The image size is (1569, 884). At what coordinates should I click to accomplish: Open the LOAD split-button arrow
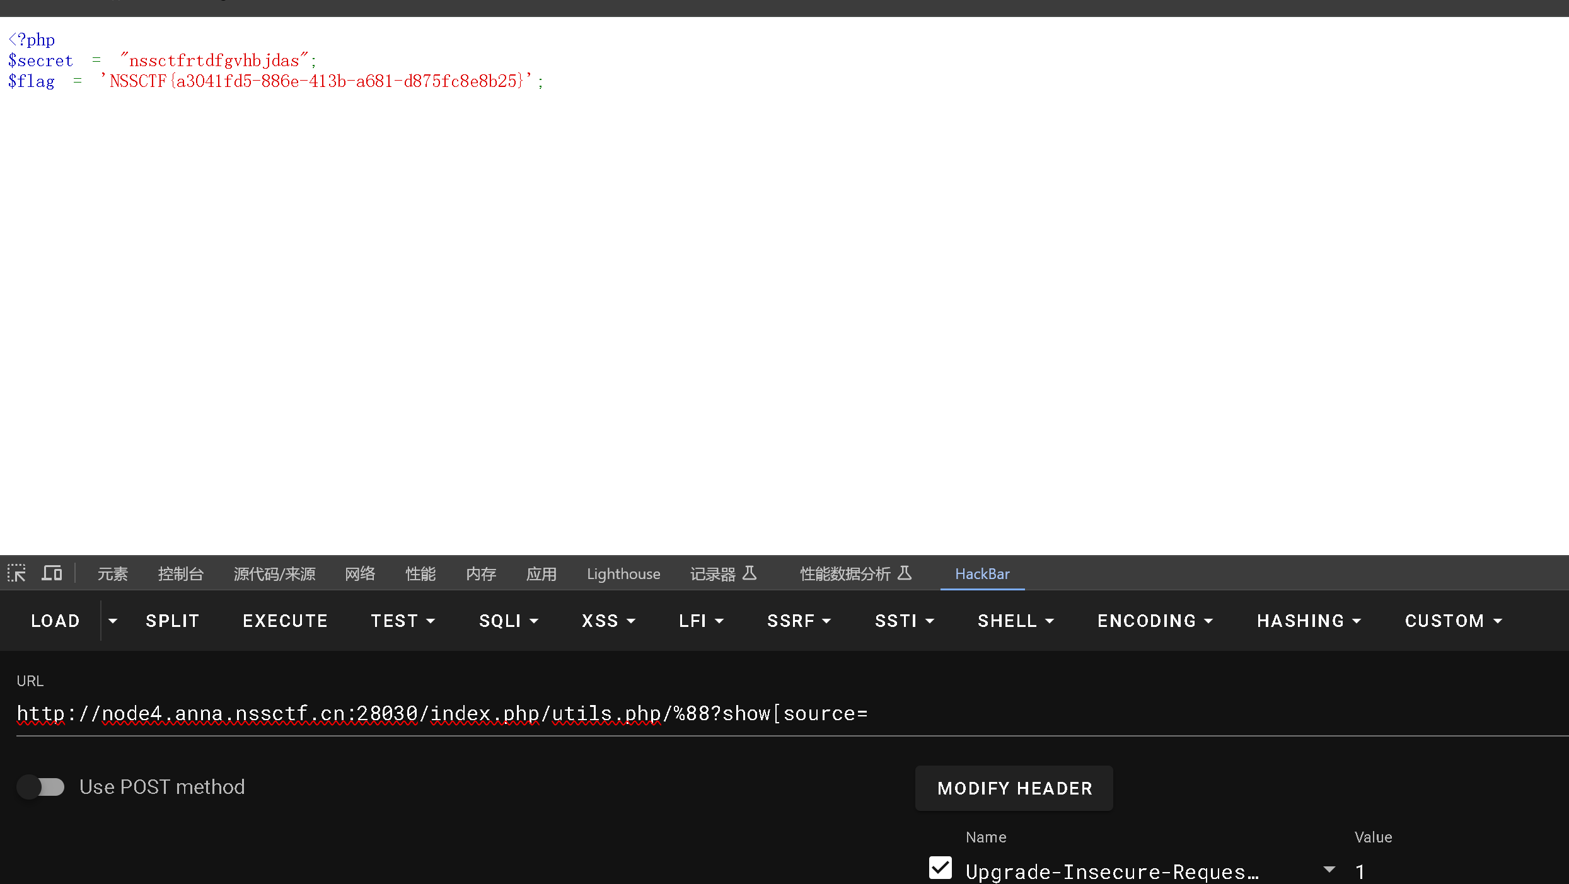point(113,621)
